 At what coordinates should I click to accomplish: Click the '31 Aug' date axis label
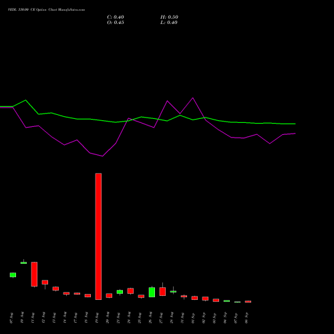[x=182, y=318]
